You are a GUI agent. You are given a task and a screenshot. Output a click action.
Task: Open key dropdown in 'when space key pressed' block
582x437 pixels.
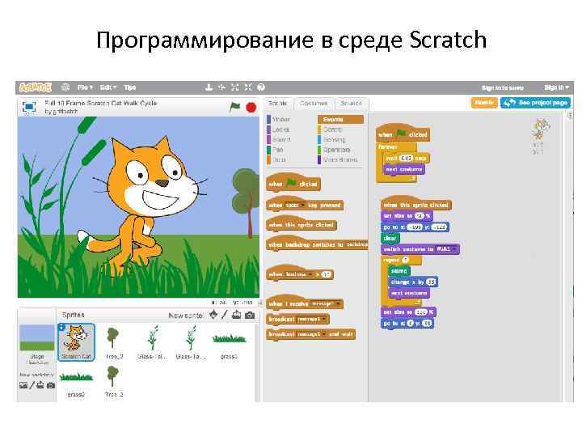pyautogui.click(x=295, y=205)
